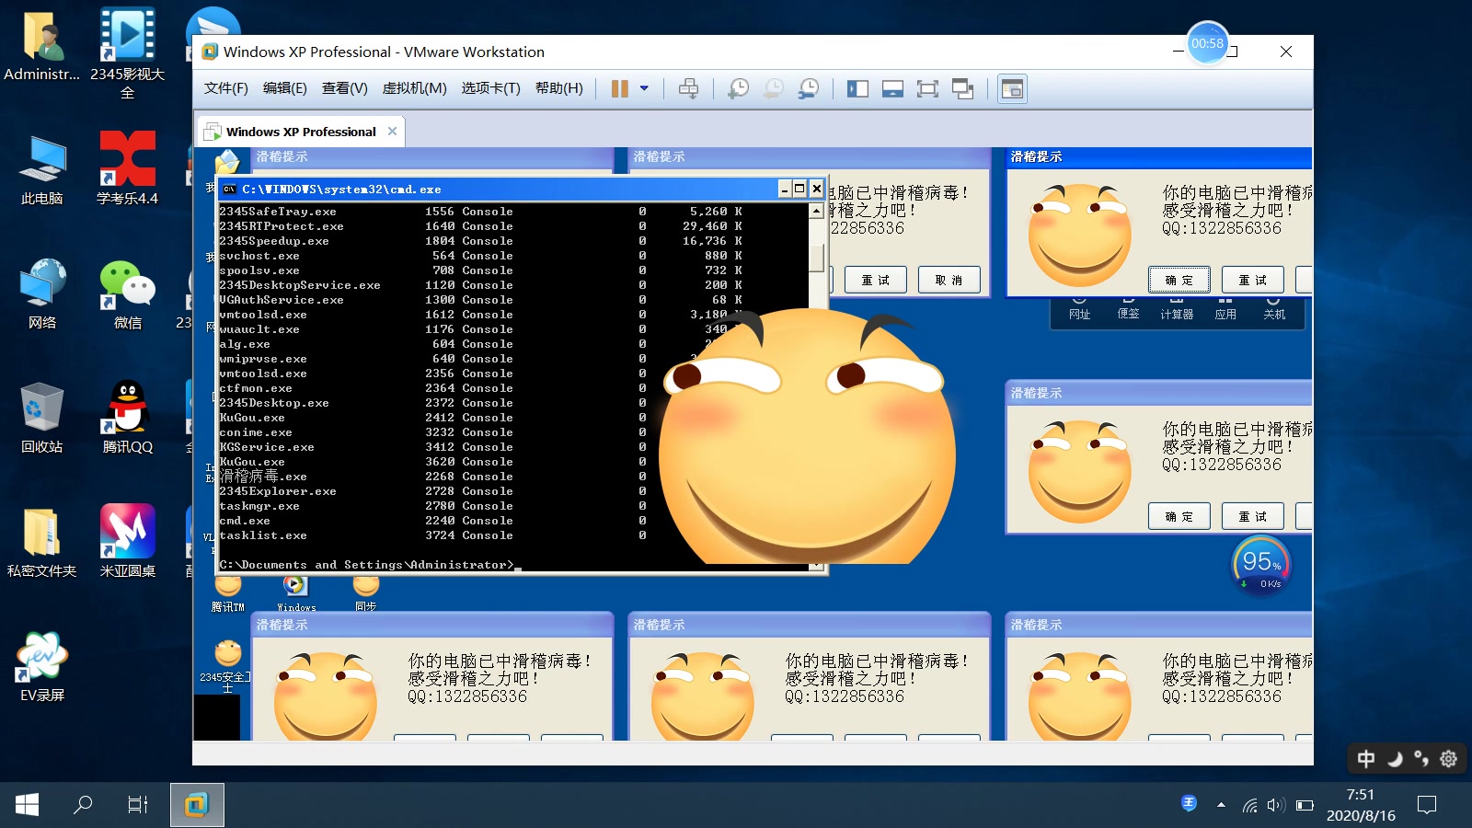The image size is (1472, 828).
Task: Open the Windows Start menu
Action: pyautogui.click(x=28, y=805)
